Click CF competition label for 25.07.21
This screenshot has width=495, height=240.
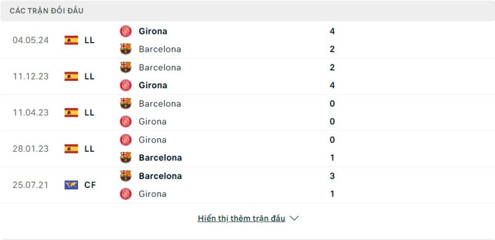(x=90, y=185)
